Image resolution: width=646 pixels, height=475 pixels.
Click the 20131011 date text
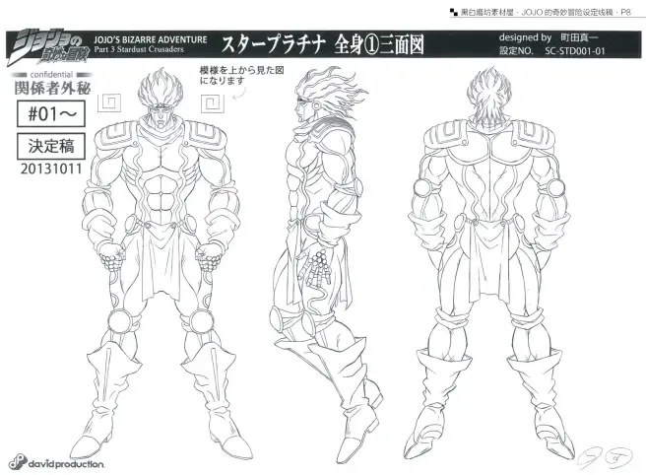[x=51, y=169]
